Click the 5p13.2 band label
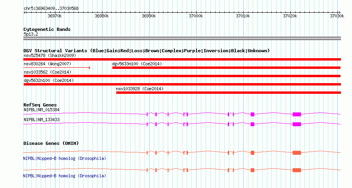 pyautogui.click(x=31, y=34)
